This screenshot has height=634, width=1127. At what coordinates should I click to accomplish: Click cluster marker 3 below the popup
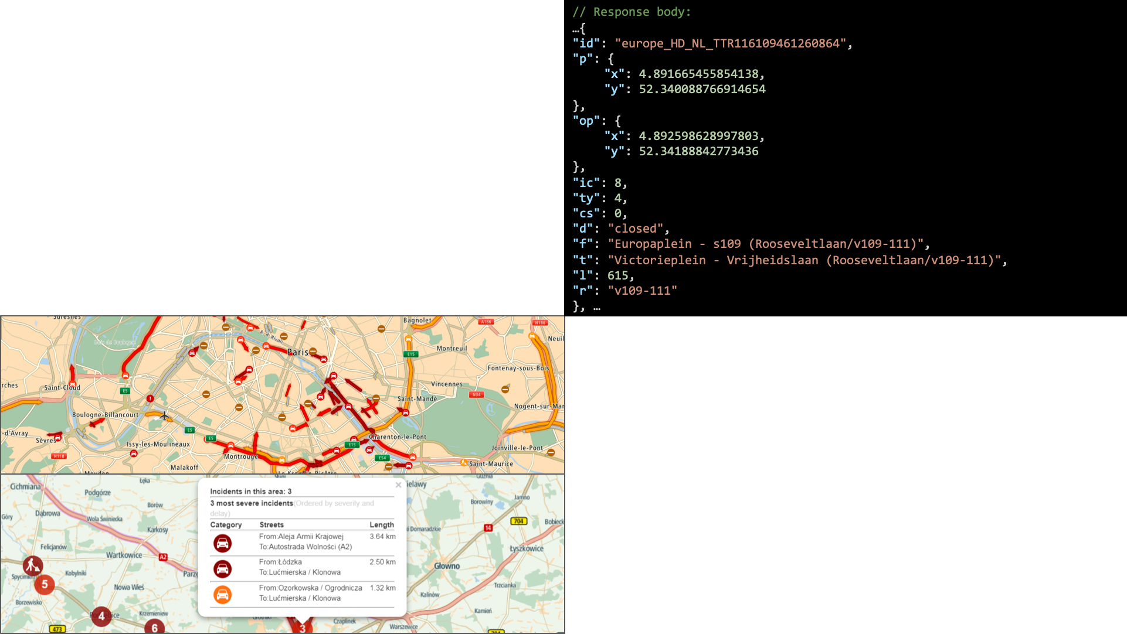click(302, 627)
